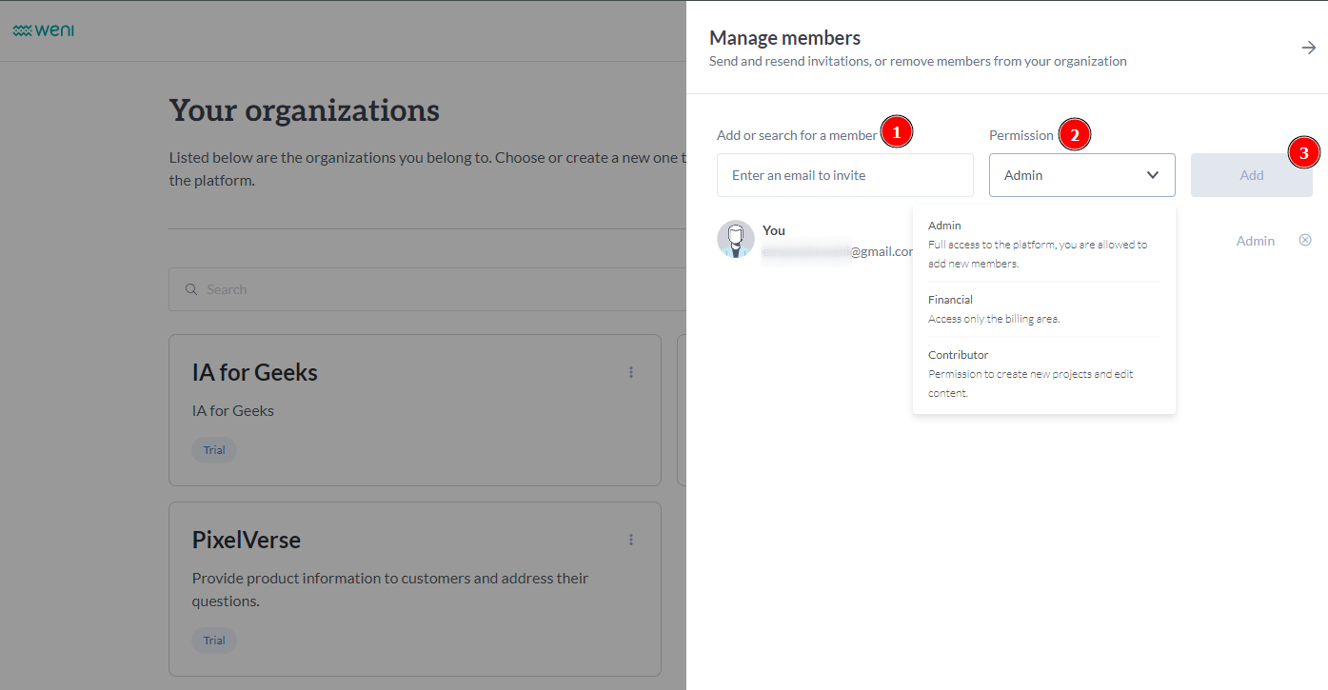Click red step marker number 2
The height and width of the screenshot is (690, 1328).
pyautogui.click(x=1075, y=135)
